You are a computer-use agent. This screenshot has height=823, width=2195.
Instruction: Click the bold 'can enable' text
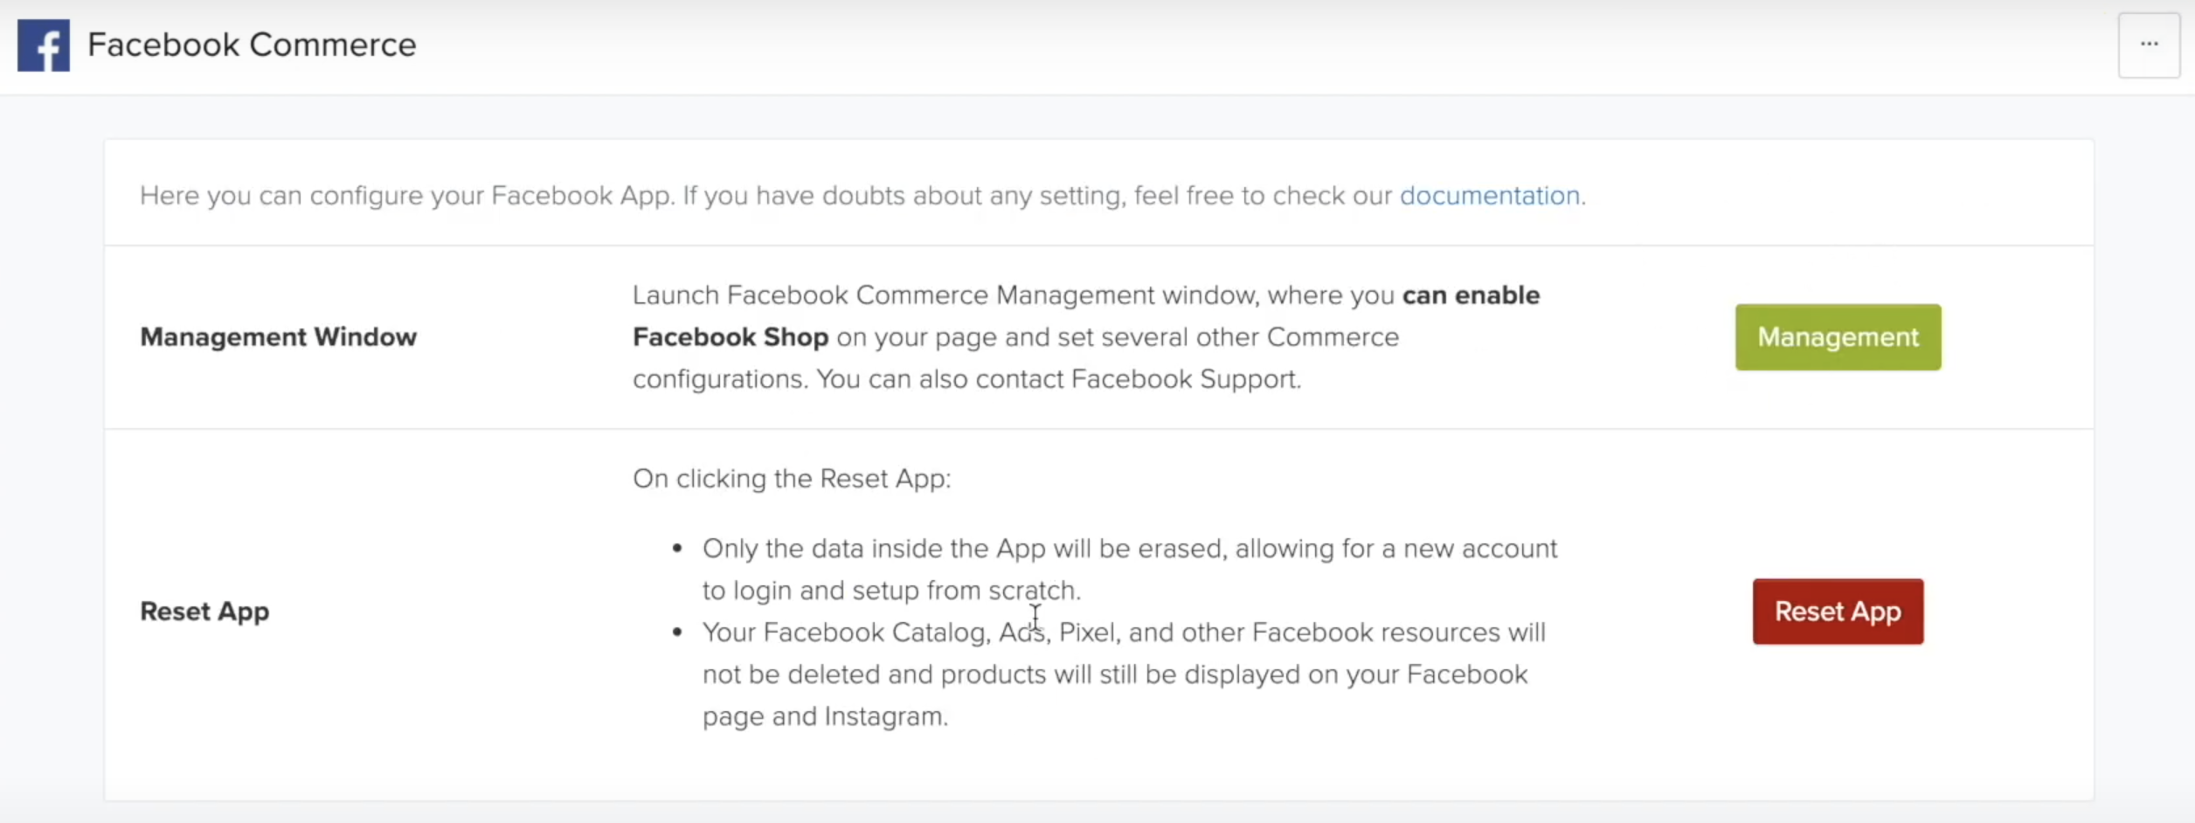1471,295
